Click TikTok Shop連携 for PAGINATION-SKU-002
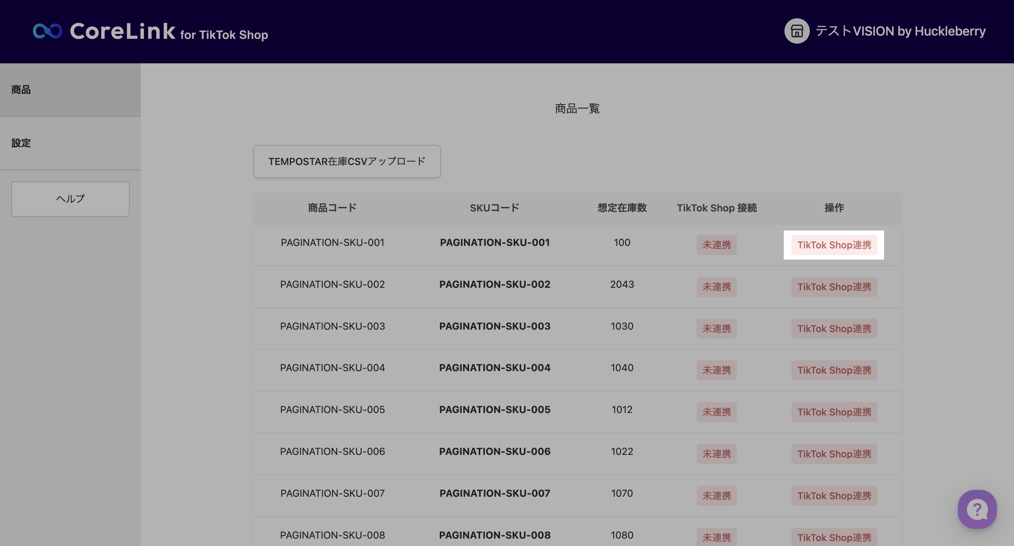Image resolution: width=1014 pixels, height=546 pixels. tap(834, 286)
